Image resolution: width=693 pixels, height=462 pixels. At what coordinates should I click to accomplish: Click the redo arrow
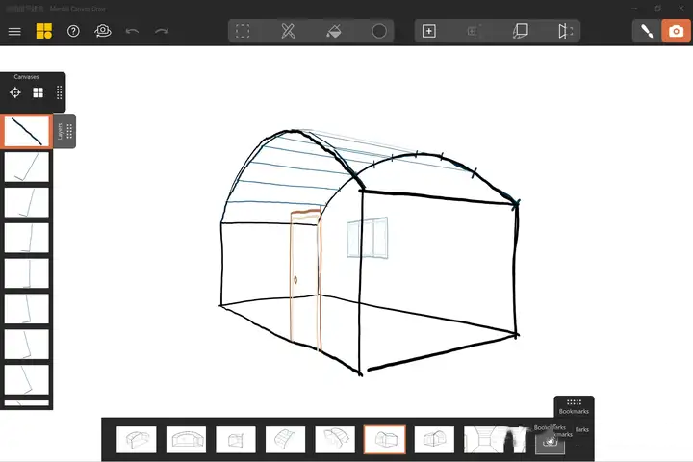point(161,31)
